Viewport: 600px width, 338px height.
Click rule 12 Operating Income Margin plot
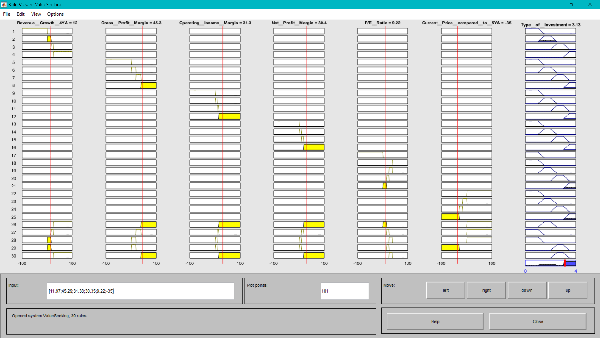(x=215, y=116)
